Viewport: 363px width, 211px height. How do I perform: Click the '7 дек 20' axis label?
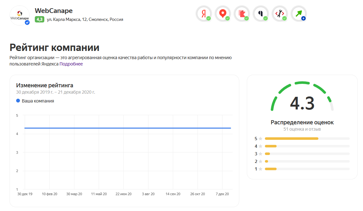(x=222, y=194)
